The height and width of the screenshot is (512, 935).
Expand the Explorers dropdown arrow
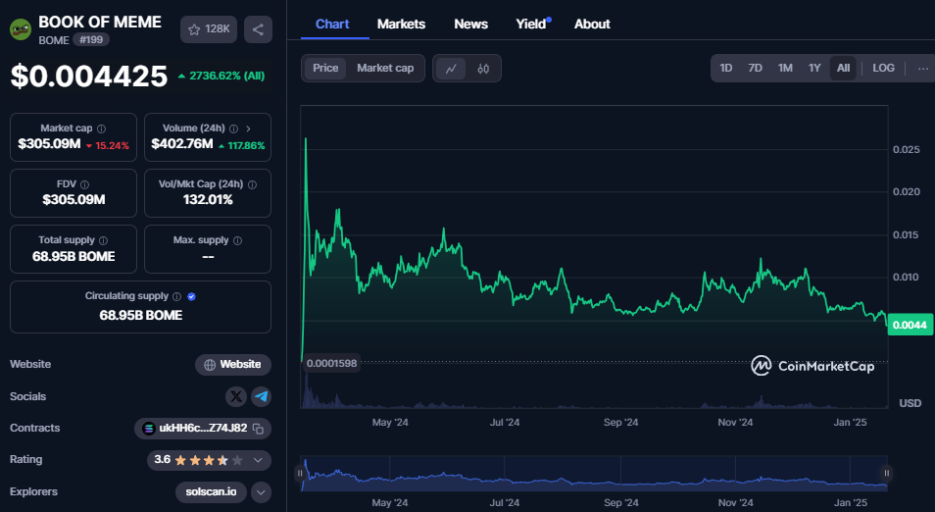[x=261, y=492]
